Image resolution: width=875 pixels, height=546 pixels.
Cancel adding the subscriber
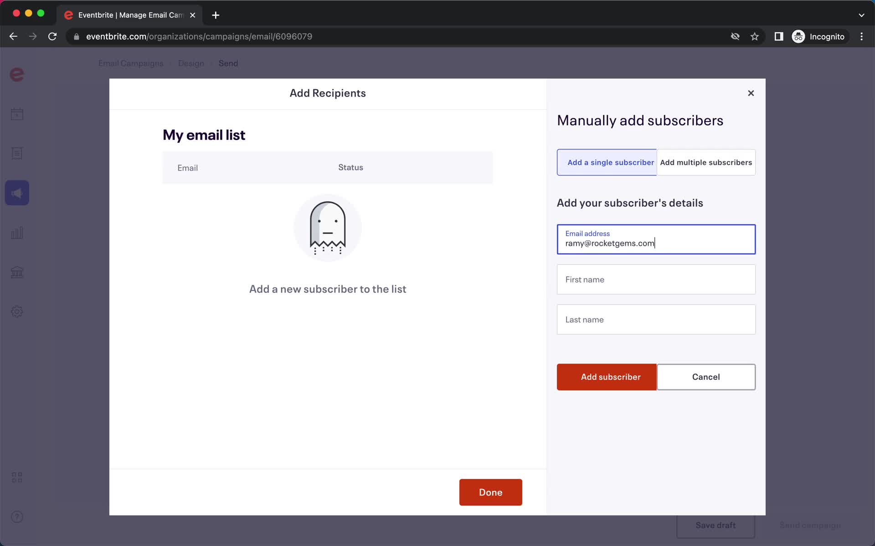(x=706, y=377)
